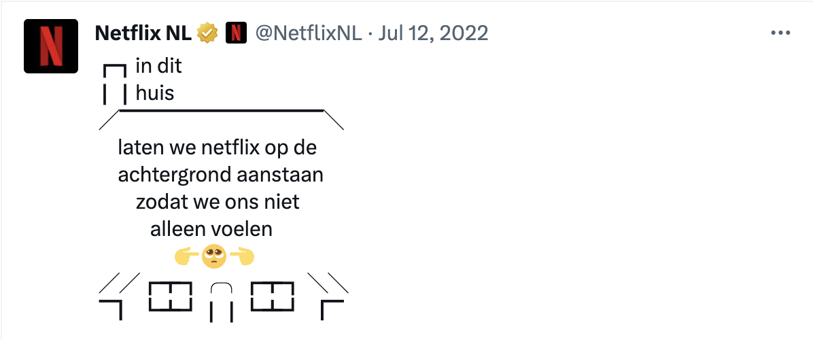This screenshot has height=340, width=813.
Task: Click the 'alleen voelen' text line
Action: tap(211, 229)
